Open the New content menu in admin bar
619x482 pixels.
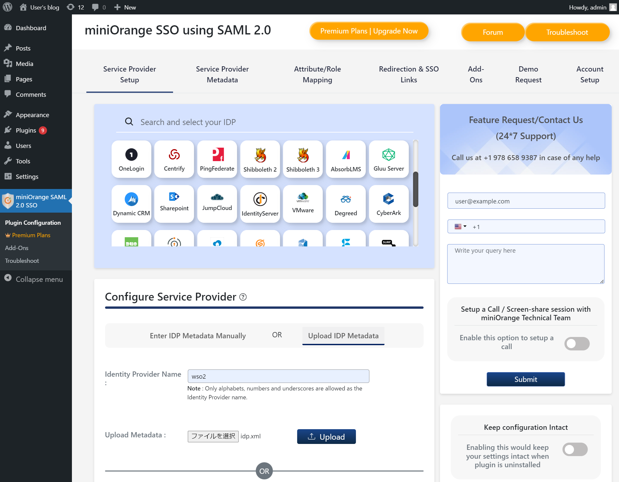click(125, 7)
